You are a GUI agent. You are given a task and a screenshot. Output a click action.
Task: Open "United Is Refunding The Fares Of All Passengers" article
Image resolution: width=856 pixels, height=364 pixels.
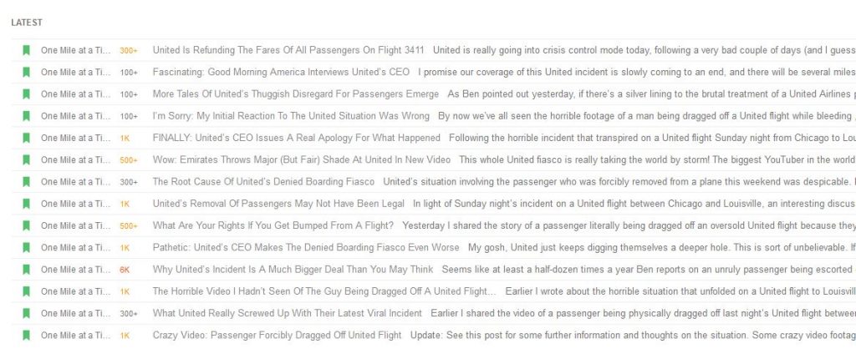(x=288, y=50)
